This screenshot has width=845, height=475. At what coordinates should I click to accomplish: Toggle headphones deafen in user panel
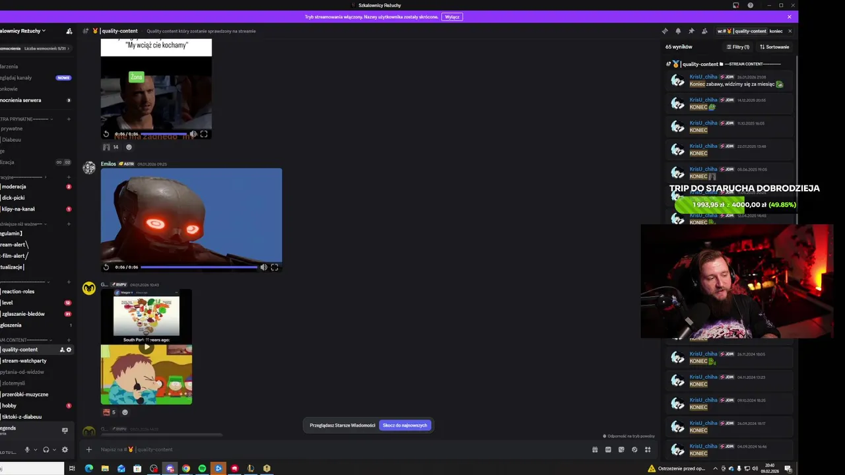click(x=46, y=449)
